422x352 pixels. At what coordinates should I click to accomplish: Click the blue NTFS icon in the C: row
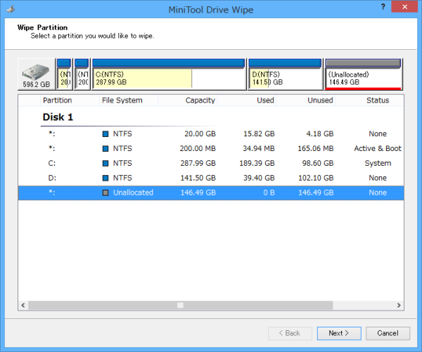(x=105, y=163)
